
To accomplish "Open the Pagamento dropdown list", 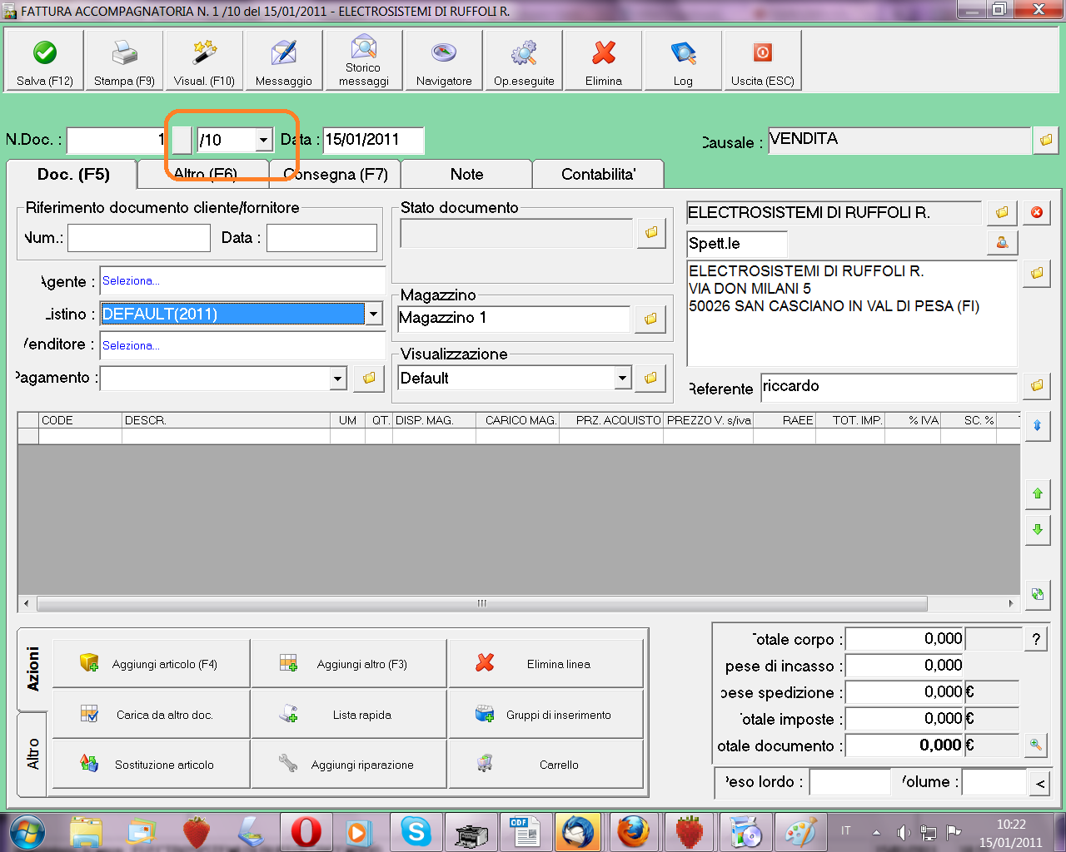I will click(x=337, y=379).
